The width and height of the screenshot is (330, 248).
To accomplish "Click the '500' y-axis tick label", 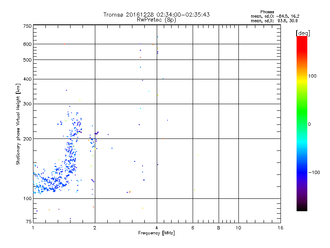I will (x=27, y=60).
